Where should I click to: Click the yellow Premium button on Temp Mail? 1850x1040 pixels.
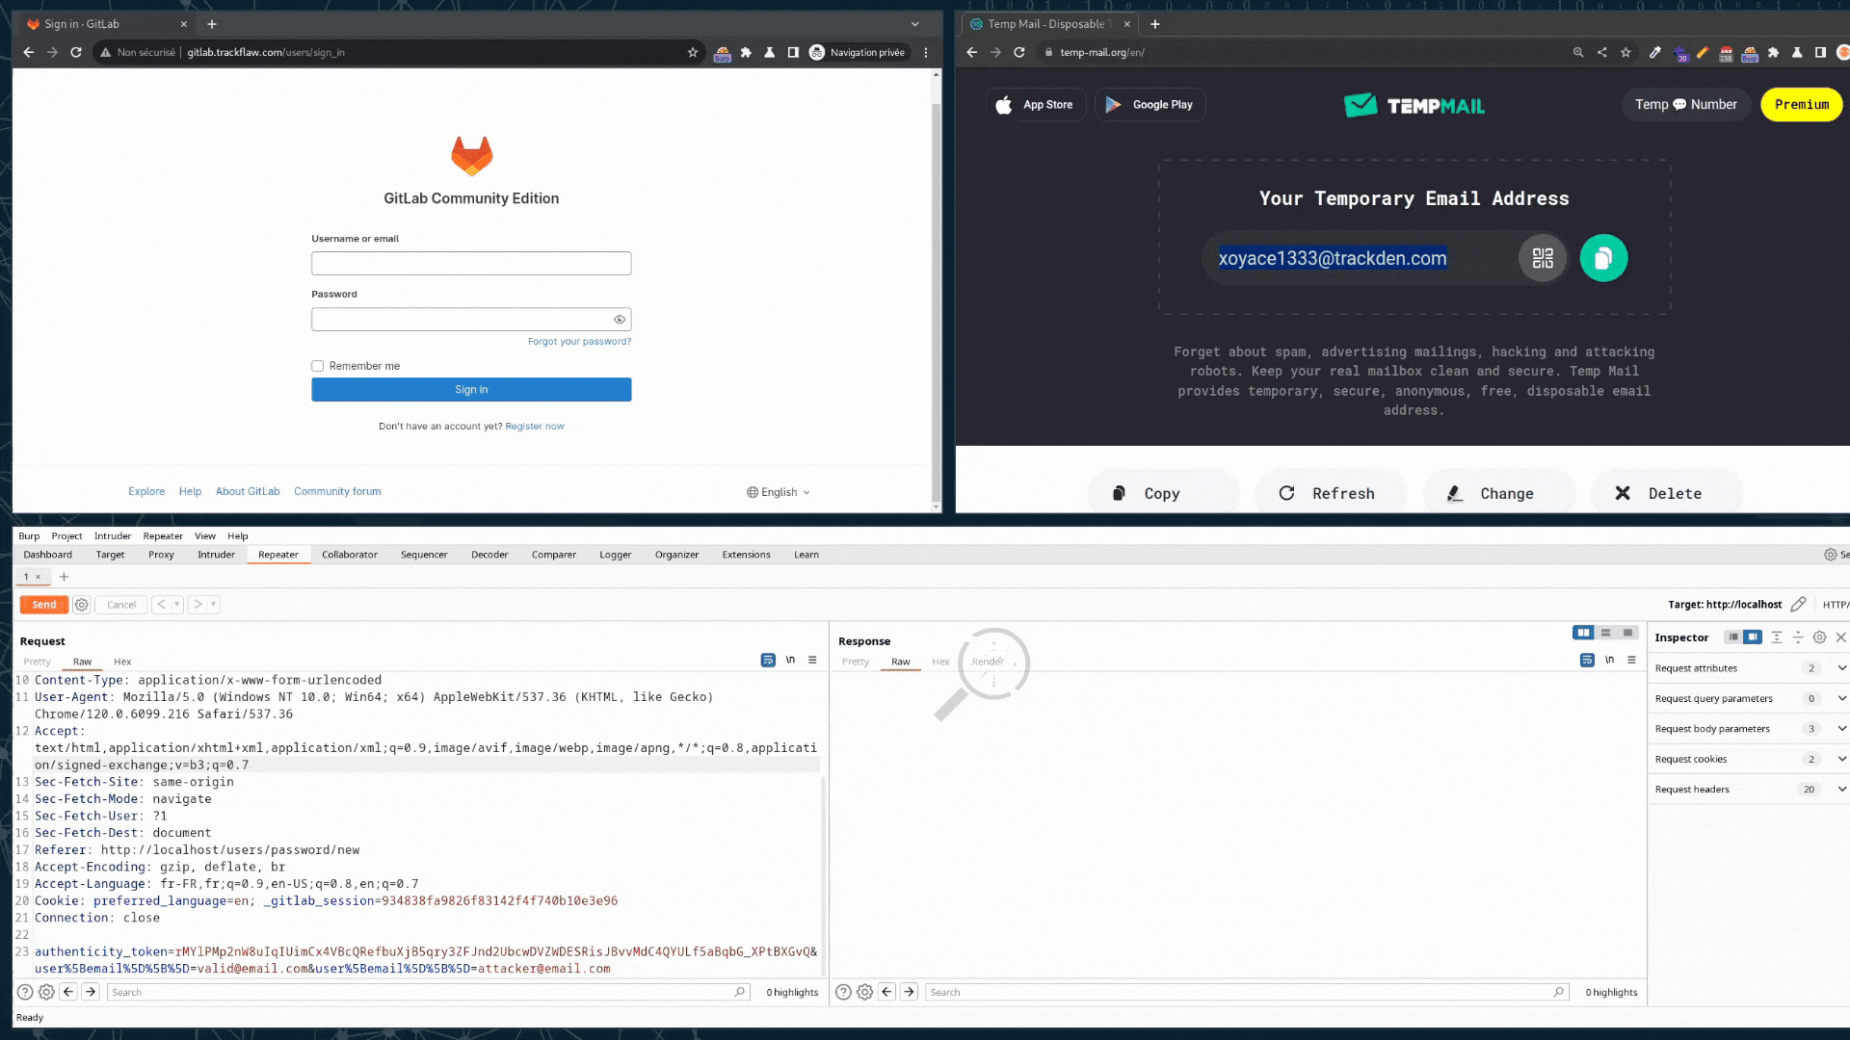tap(1802, 105)
